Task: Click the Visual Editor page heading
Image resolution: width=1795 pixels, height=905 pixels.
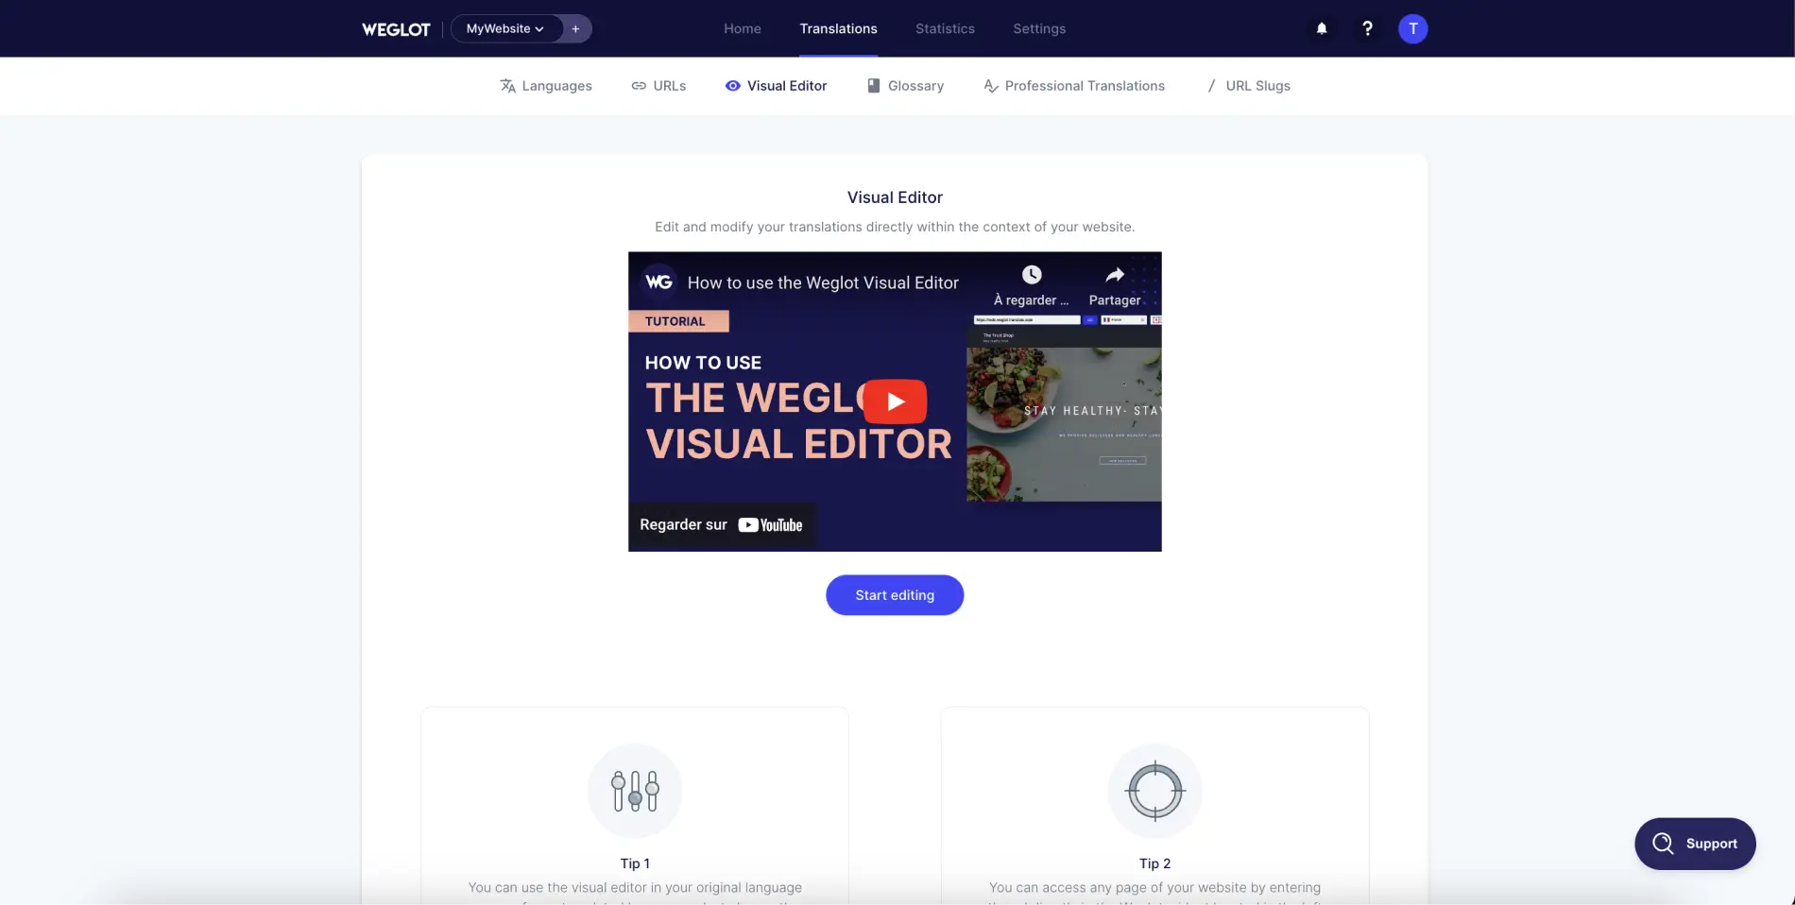Action: click(x=895, y=197)
